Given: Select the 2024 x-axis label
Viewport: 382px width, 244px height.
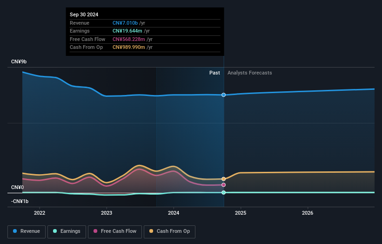Looking at the screenshot, I should [x=174, y=213].
